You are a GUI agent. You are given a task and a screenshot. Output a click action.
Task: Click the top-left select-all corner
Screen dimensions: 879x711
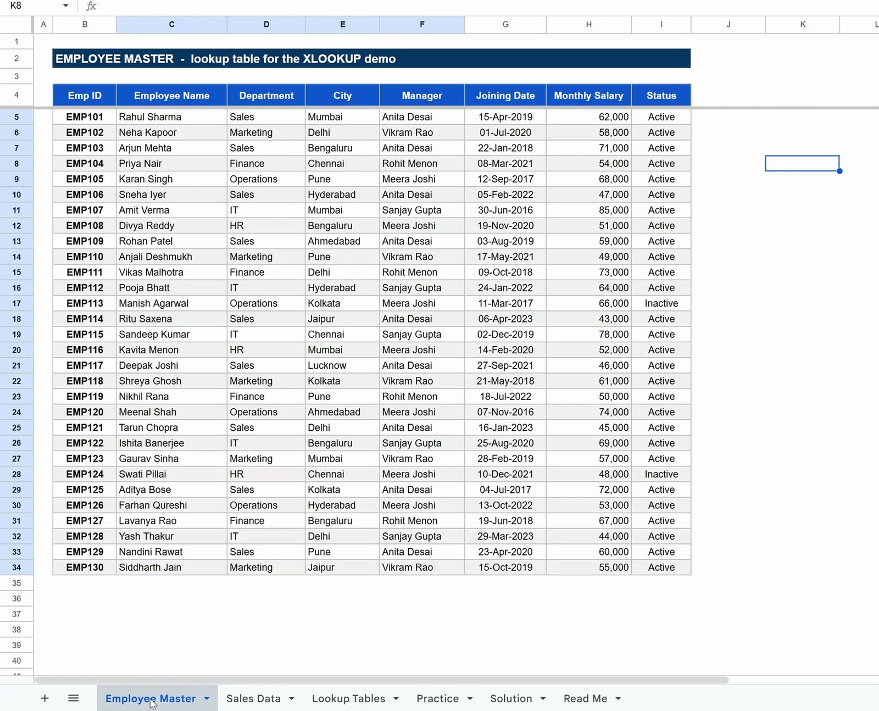[x=16, y=24]
